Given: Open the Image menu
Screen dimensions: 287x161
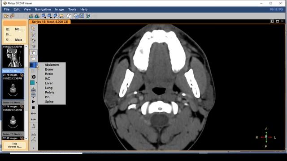Looking at the screenshot, I should coord(59,9).
